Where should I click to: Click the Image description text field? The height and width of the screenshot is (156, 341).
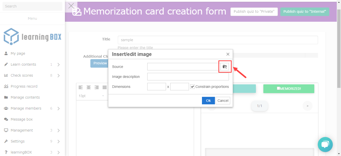point(188,77)
